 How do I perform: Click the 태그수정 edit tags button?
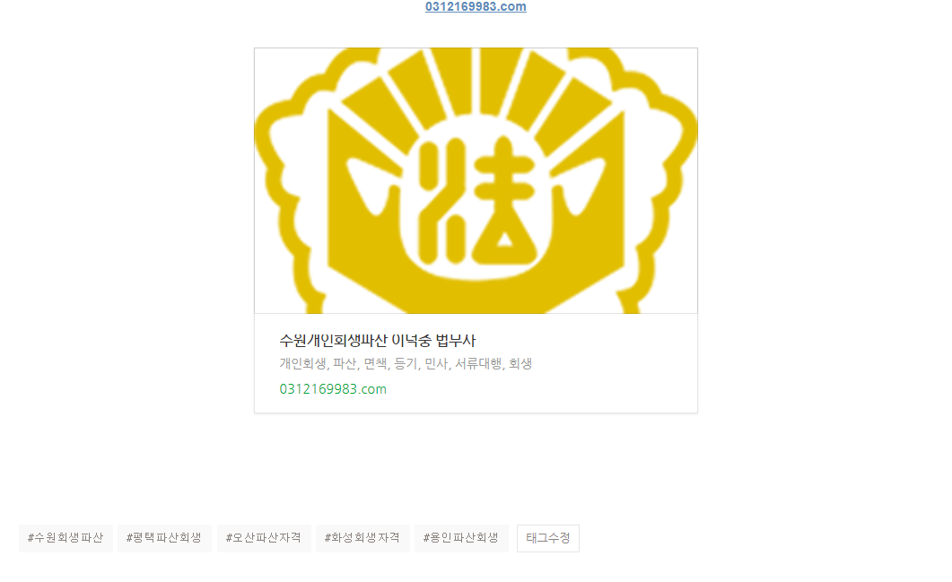(x=548, y=538)
